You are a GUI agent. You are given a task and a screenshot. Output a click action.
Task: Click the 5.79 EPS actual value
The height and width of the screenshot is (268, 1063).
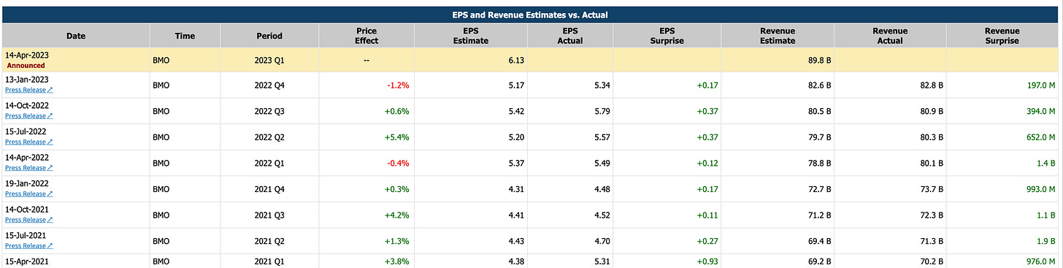[602, 111]
